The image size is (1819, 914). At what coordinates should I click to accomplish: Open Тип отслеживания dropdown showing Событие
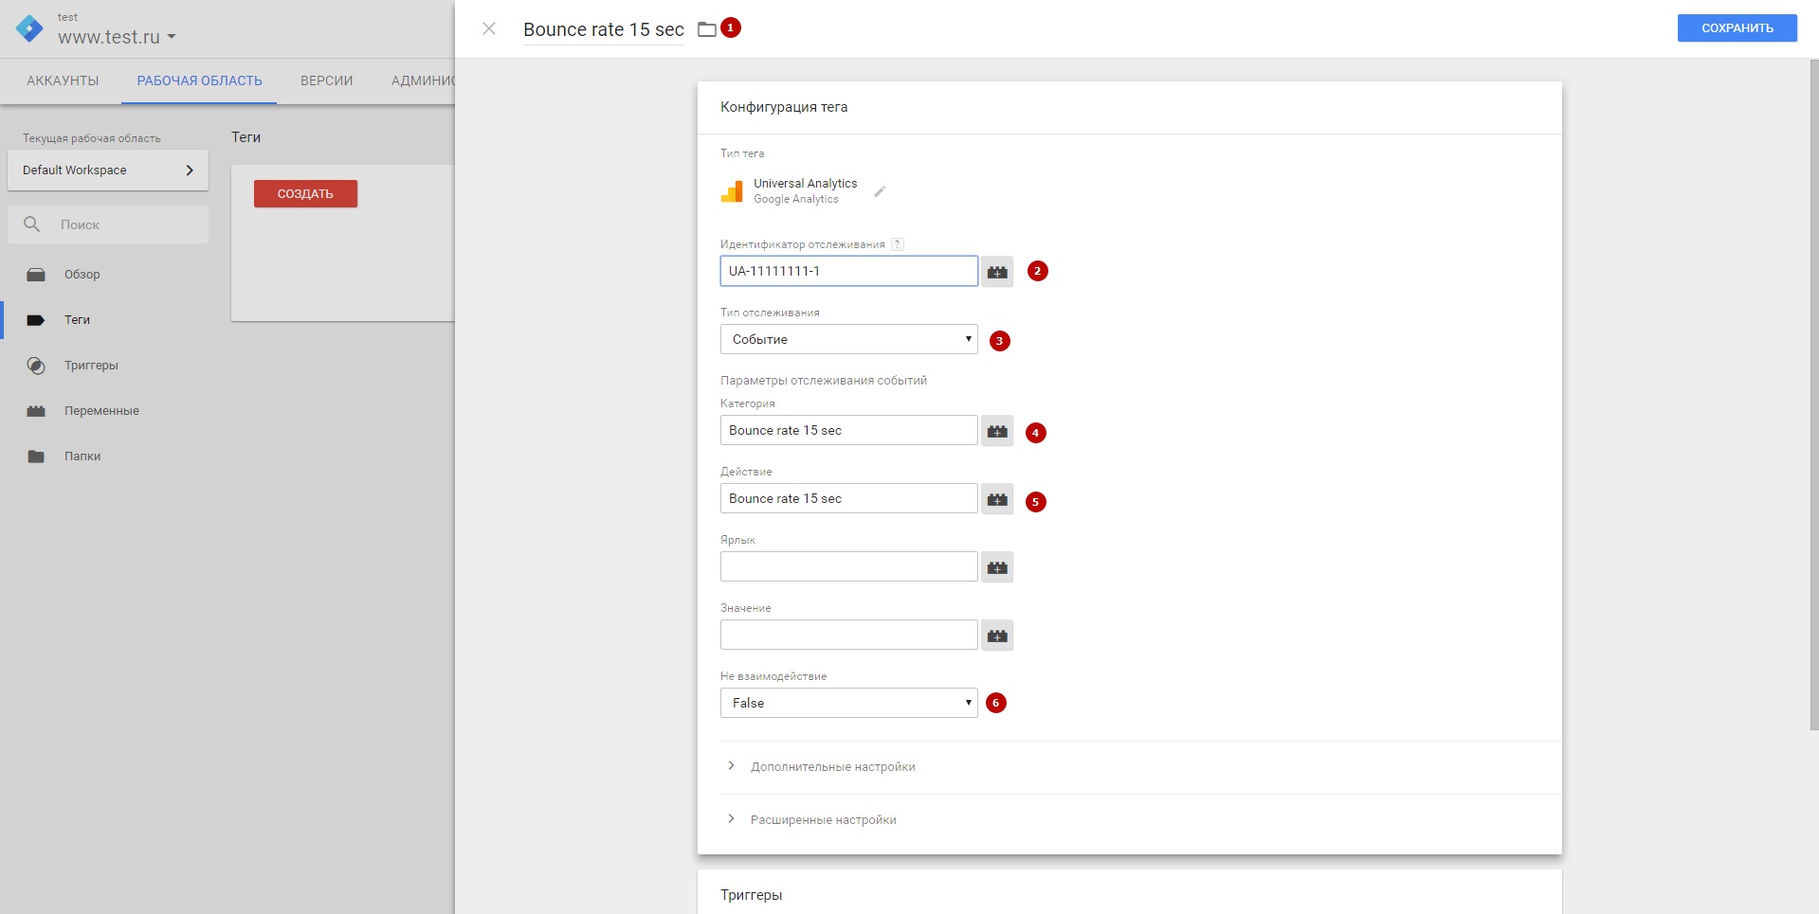click(x=848, y=339)
